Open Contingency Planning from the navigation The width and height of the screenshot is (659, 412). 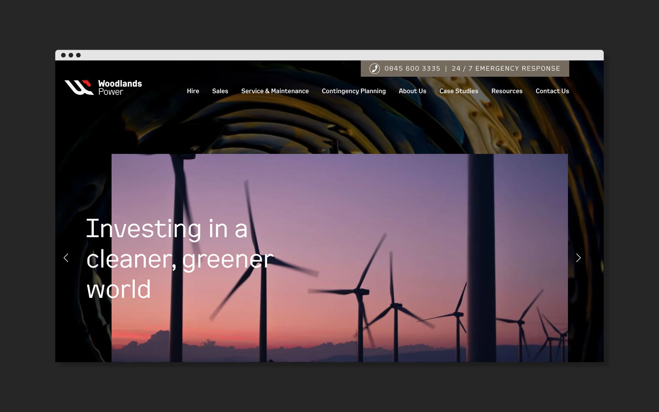coord(353,91)
